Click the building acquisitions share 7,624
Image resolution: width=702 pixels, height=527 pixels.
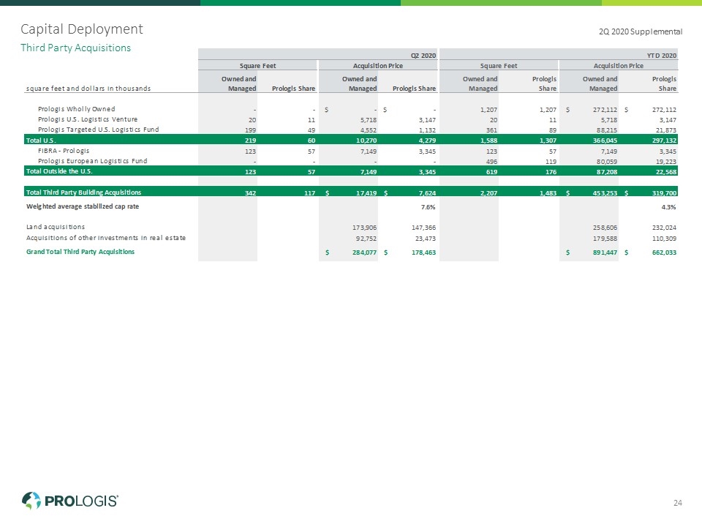(427, 193)
